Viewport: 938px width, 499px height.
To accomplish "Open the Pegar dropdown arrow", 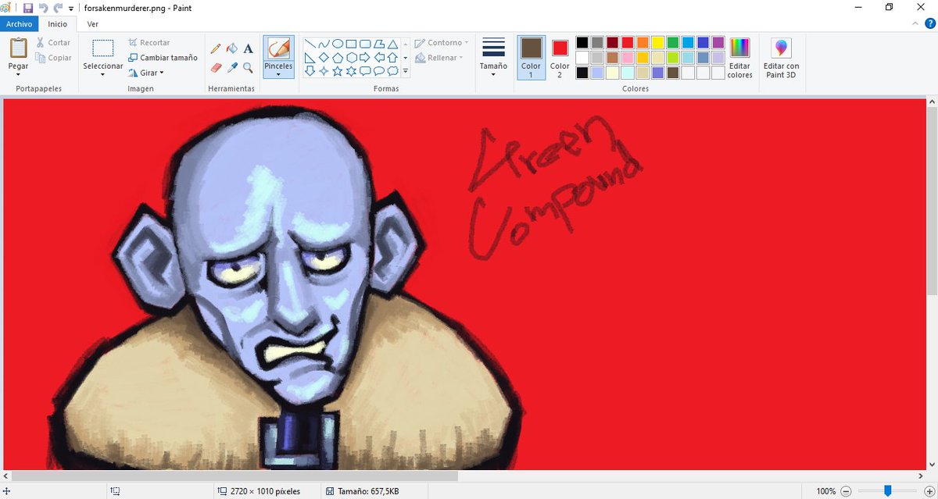I will tap(19, 75).
